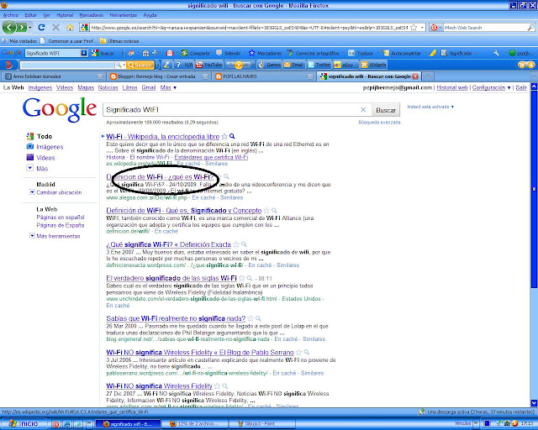Reload the page with the refresh icon
This screenshot has height=430, width=538.
coord(42,28)
